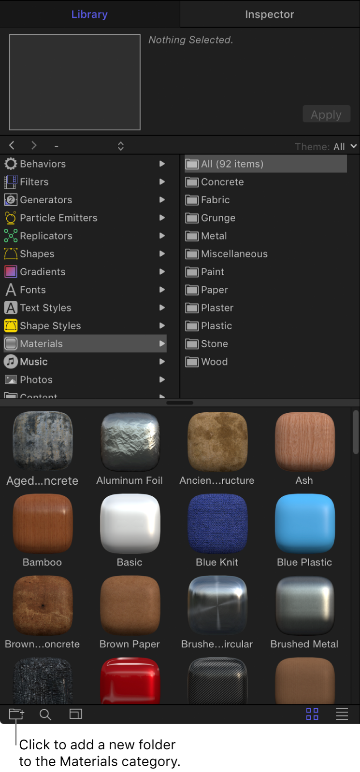Select the Brown Concrete material thumbnail
The width and height of the screenshot is (360, 772).
pos(43,605)
